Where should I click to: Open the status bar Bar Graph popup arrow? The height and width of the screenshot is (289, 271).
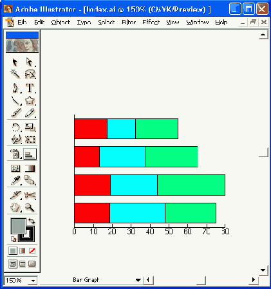pyautogui.click(x=138, y=280)
